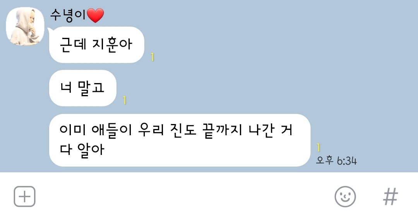Screen dimensions: 418x221
Task: Open the smiley emoticon picker
Action: [x=345, y=197]
